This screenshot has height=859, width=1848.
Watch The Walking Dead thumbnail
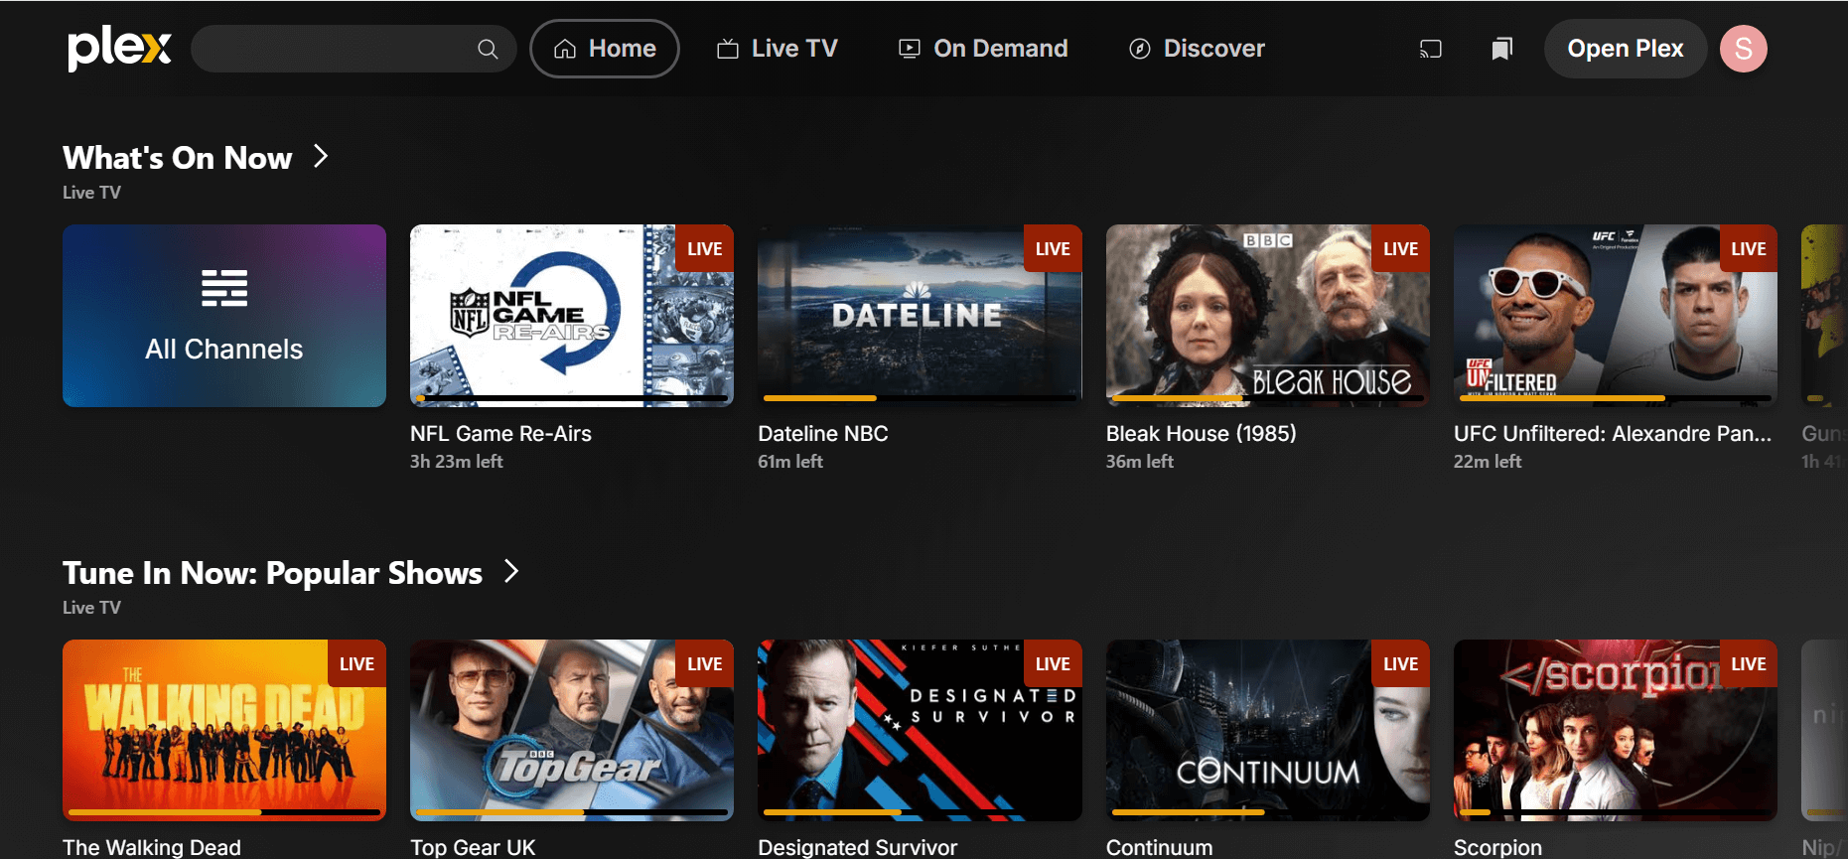[x=224, y=730]
